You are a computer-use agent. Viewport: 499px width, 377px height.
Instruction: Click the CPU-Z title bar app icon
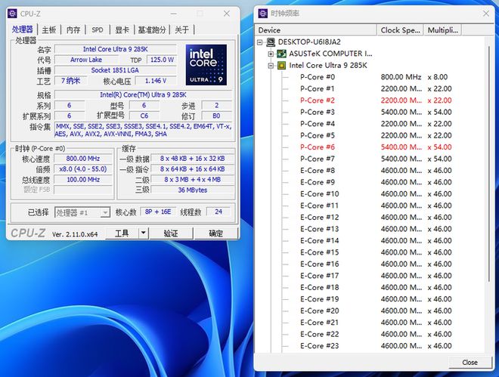tap(12, 14)
